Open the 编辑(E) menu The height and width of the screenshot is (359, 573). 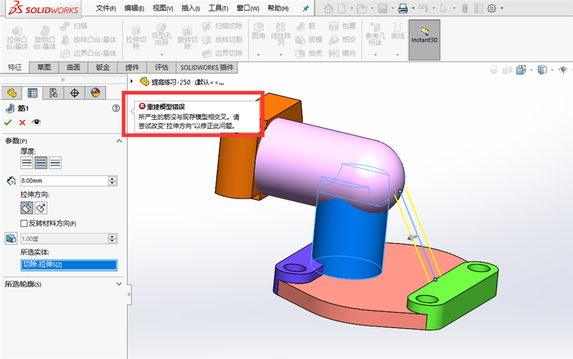134,8
